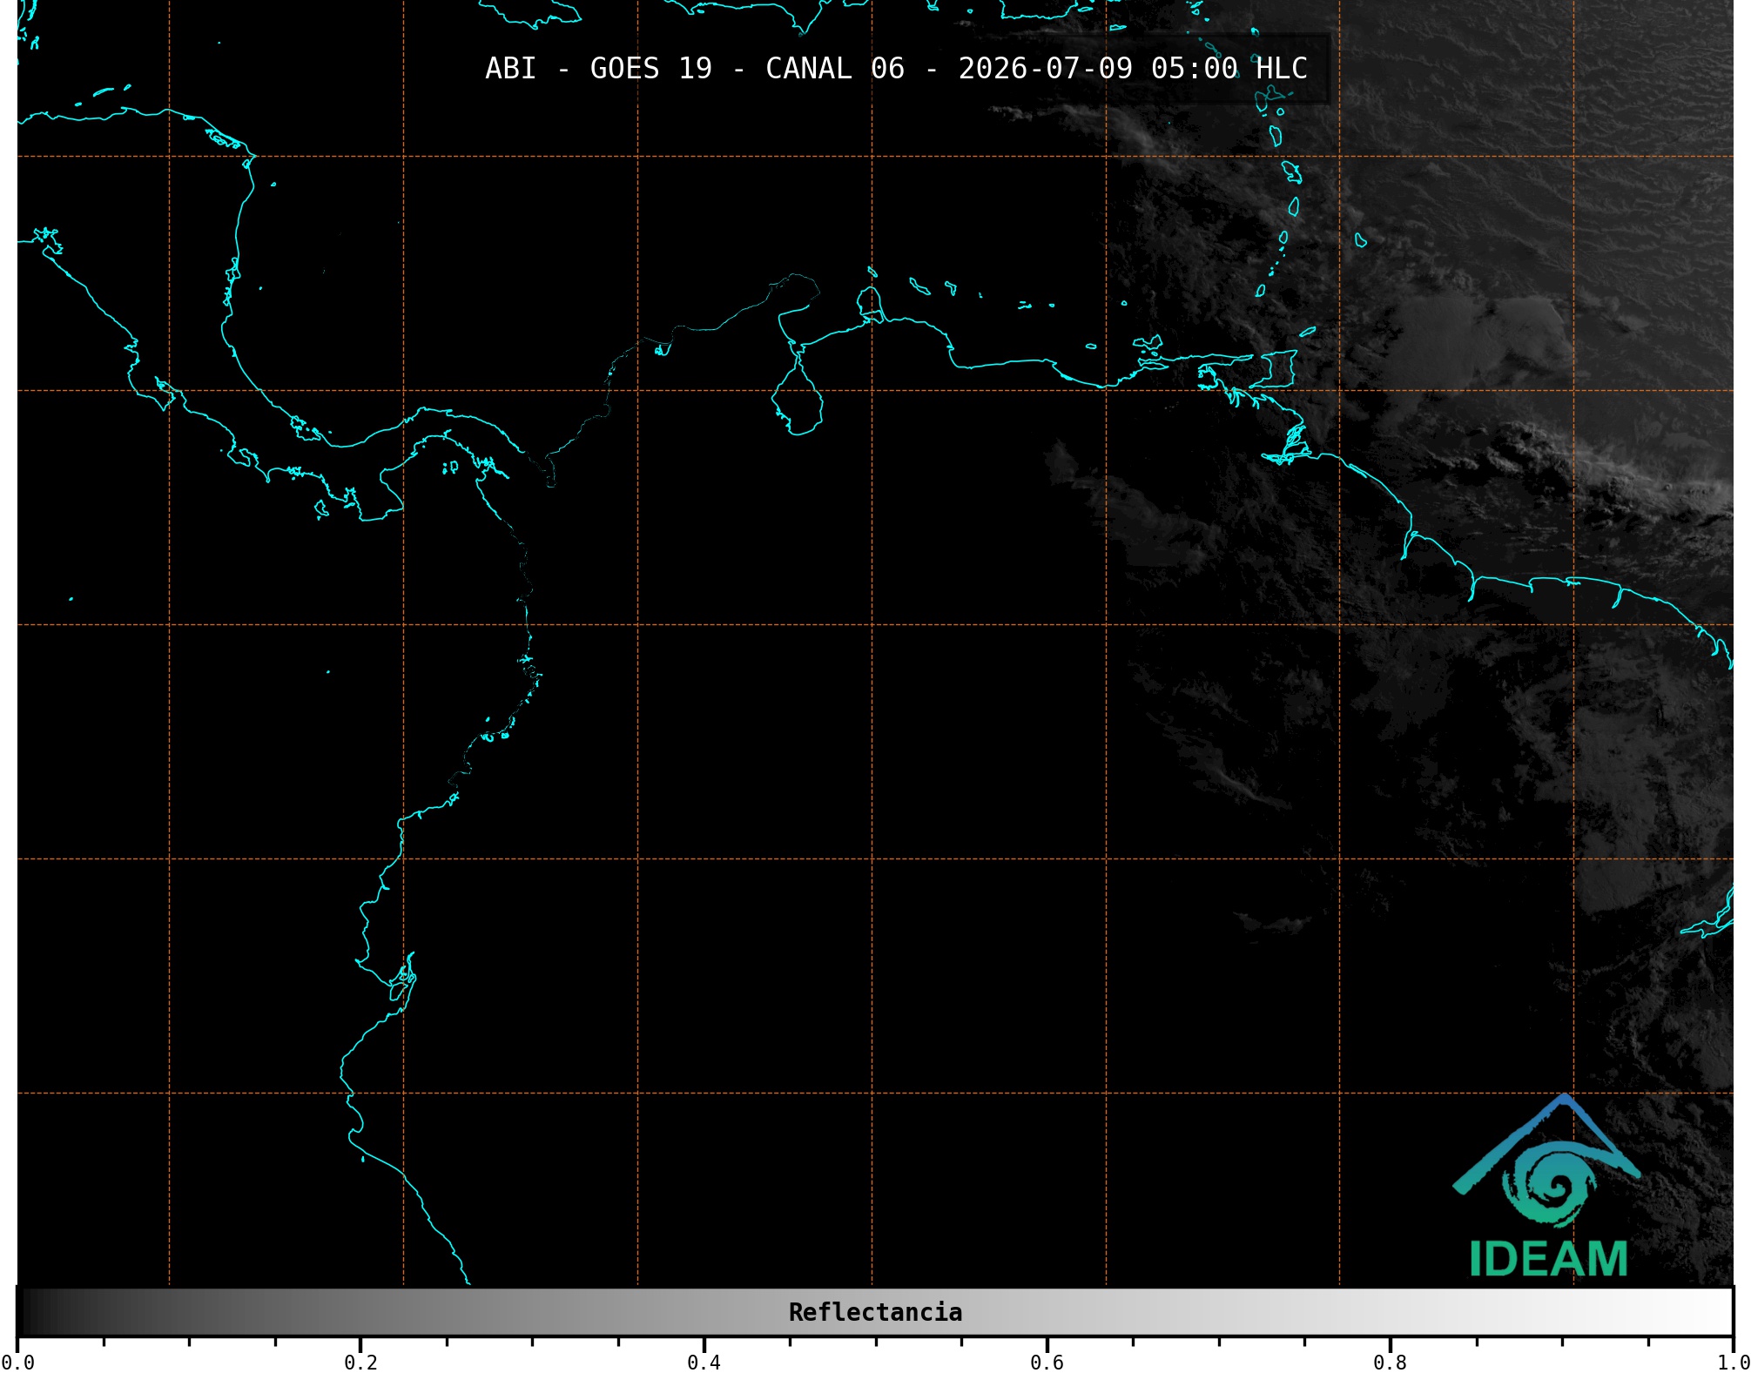Screen dimensions: 1751x1373
Task: Click the 0.4 colorbar tick label
Action: (x=704, y=1362)
